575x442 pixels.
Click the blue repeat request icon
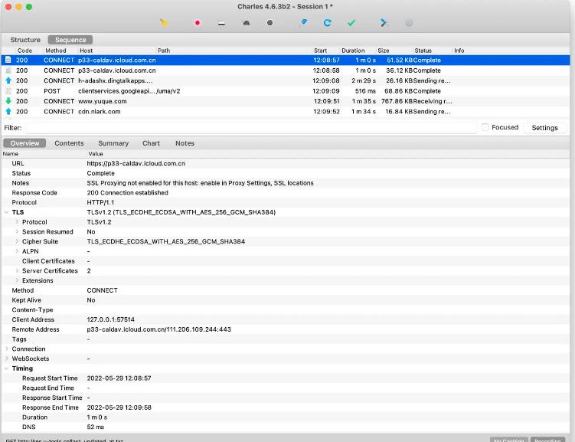pos(327,23)
